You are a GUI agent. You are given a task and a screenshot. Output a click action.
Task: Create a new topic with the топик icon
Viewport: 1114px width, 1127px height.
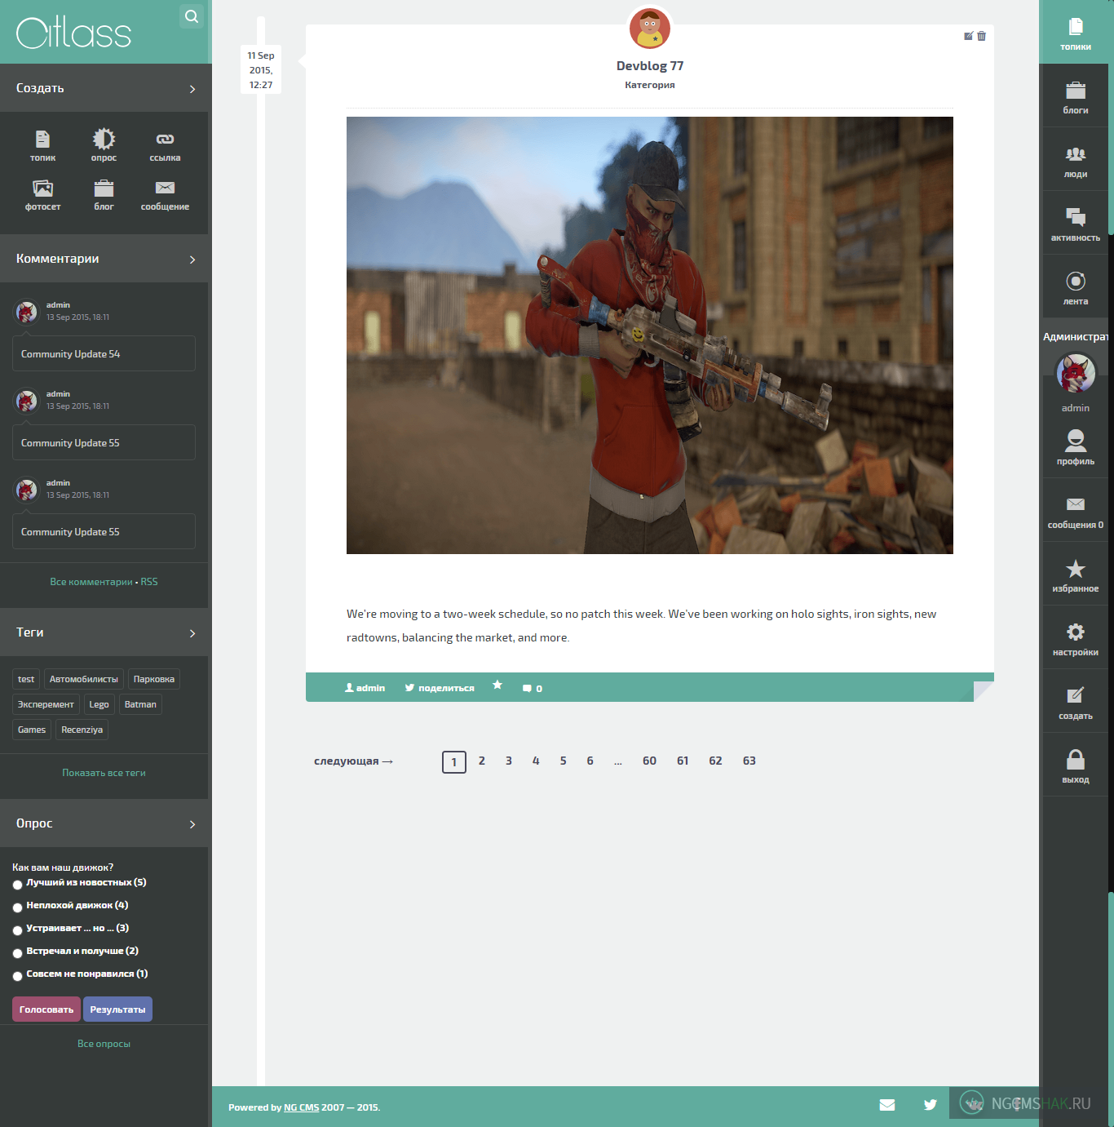click(42, 146)
